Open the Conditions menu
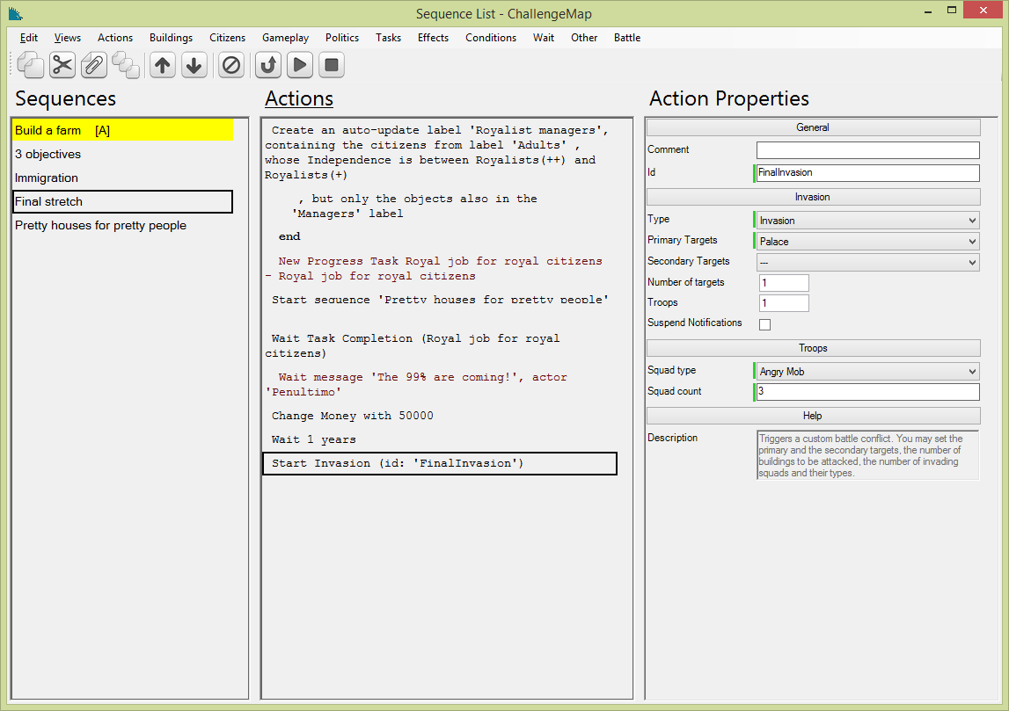Screen dimensions: 1009x711 [490, 38]
